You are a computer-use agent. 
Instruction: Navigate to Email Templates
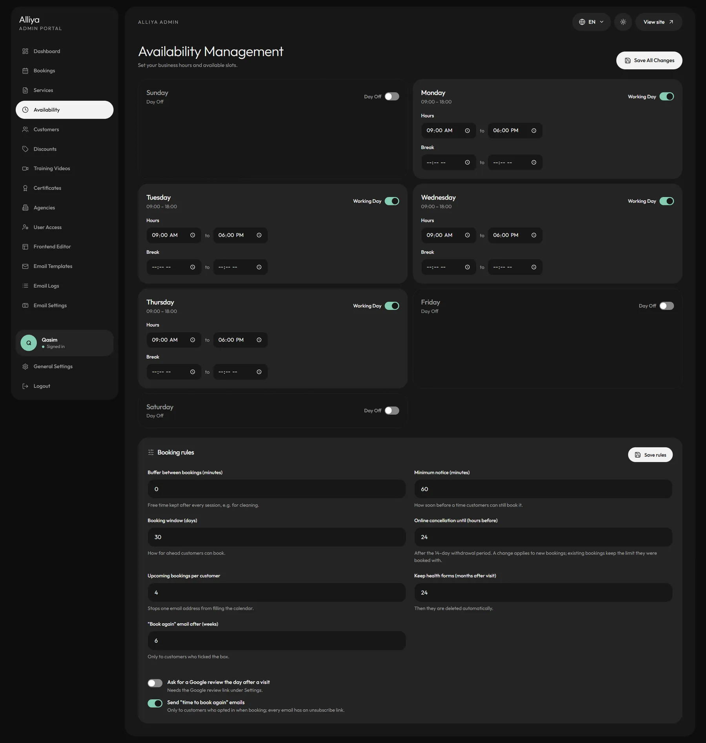64,266
